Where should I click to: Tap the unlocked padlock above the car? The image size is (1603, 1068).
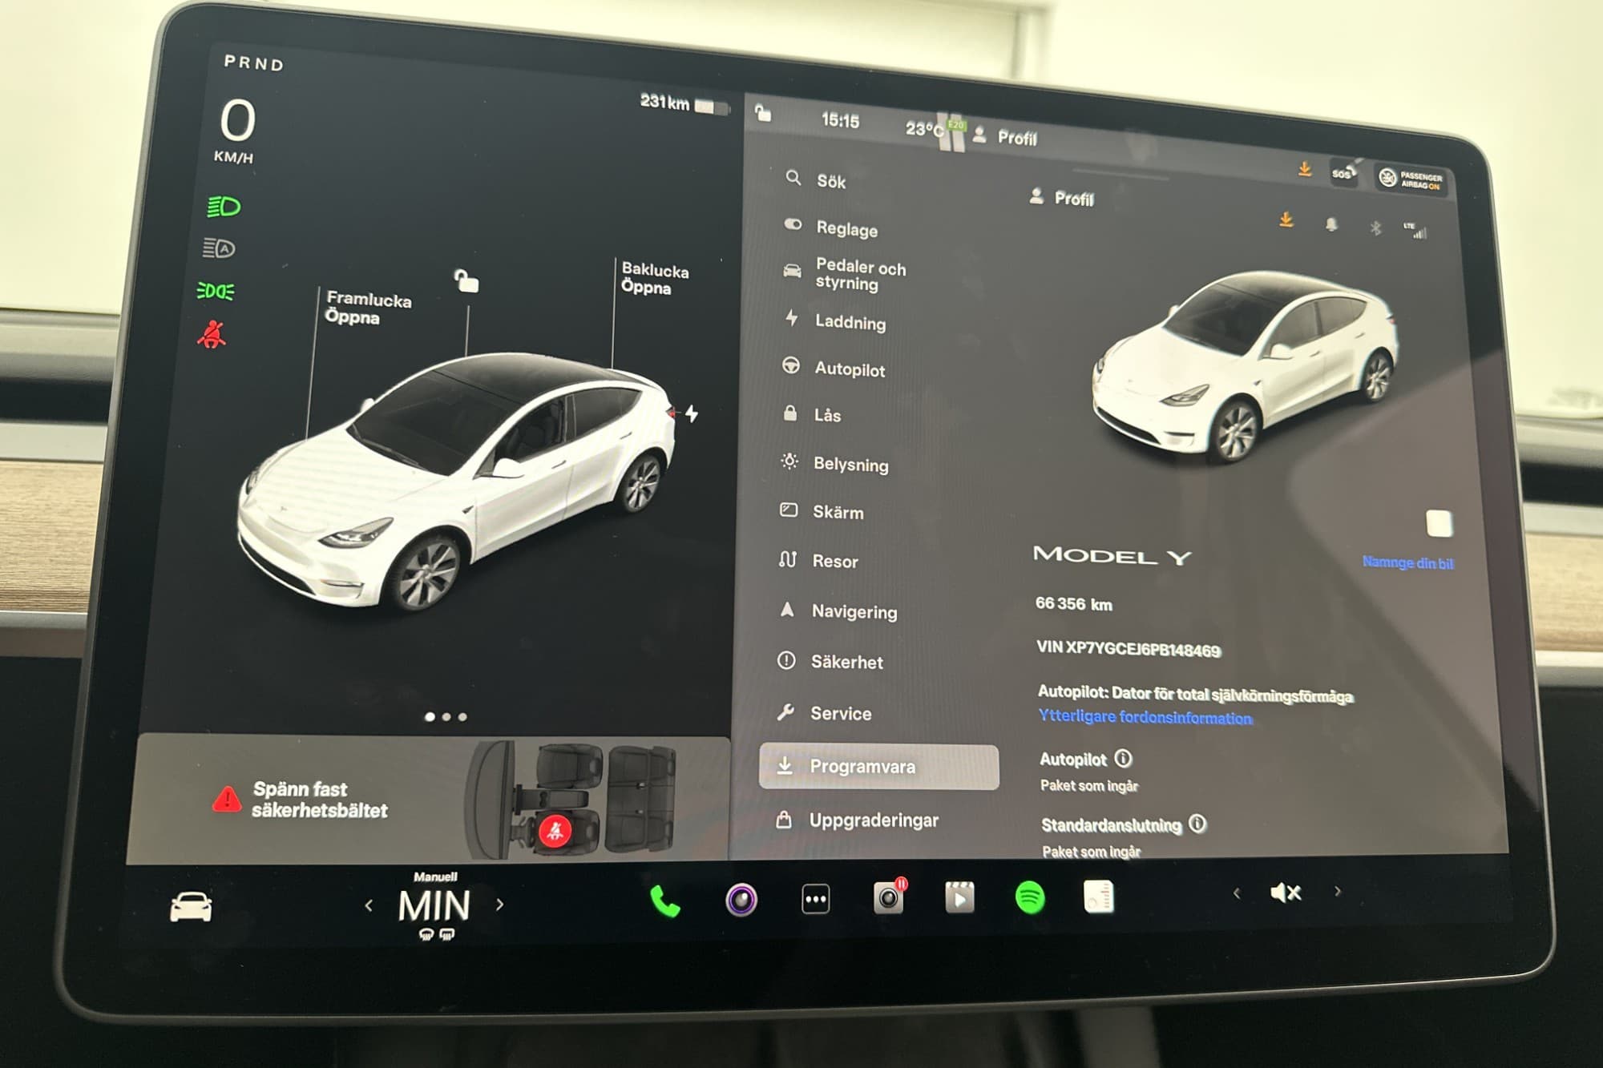tap(466, 281)
